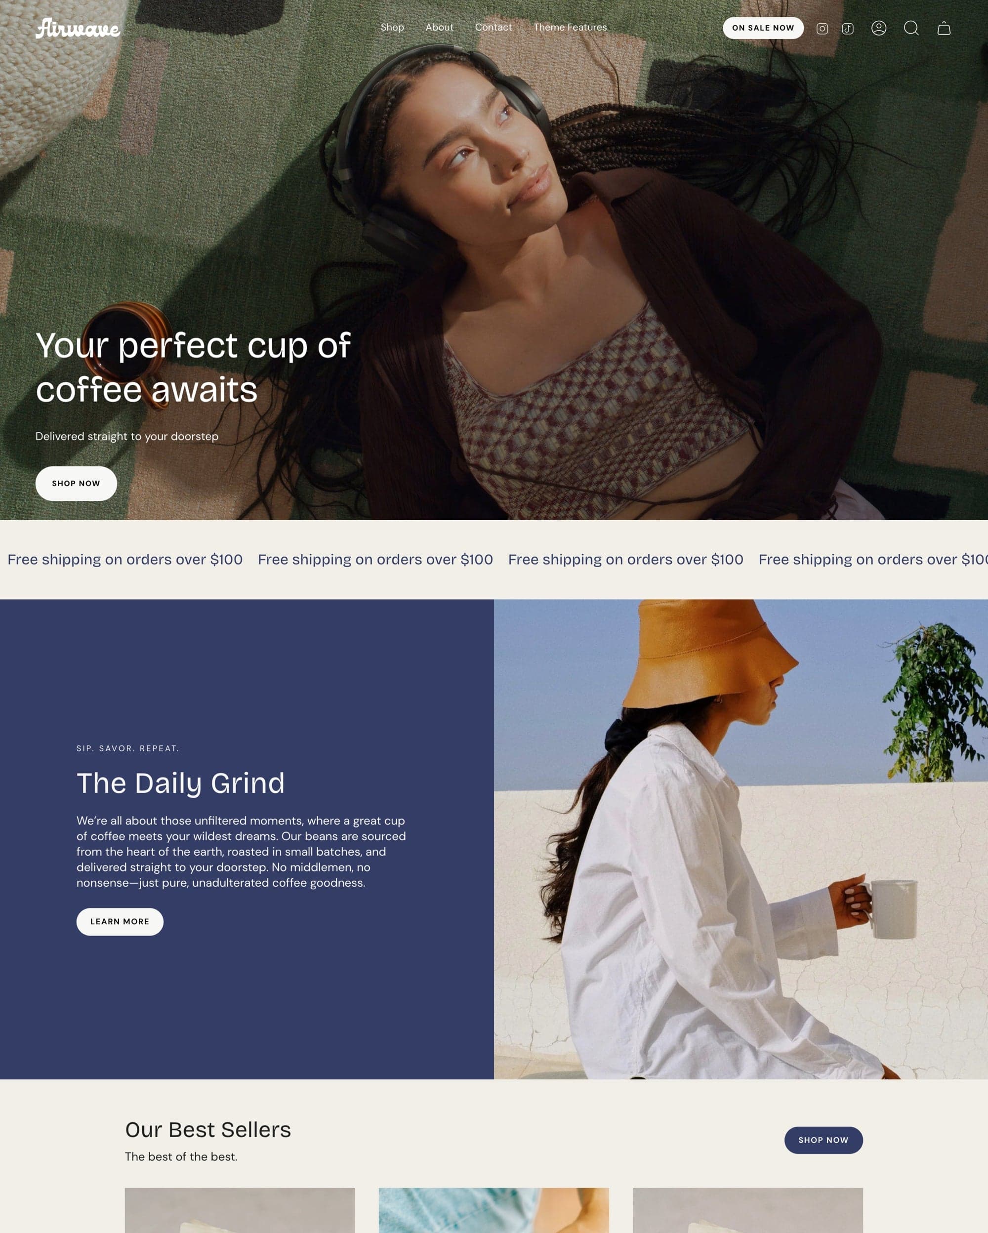Image resolution: width=988 pixels, height=1233 pixels.
Task: Open the Instagram profile icon
Action: [x=822, y=29]
